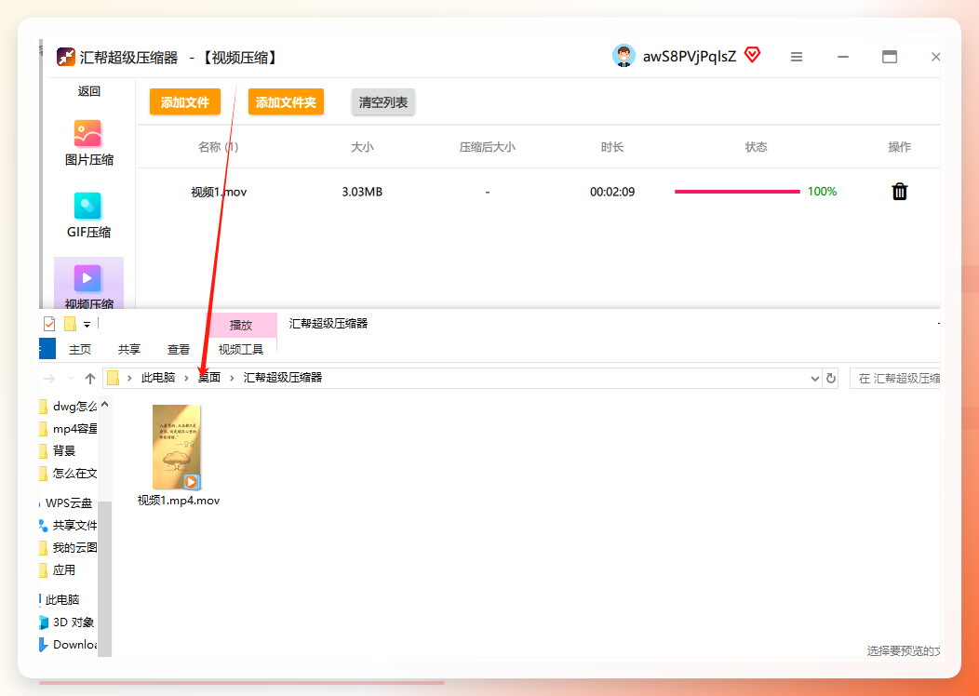Select the mp4容量 folder in the navigation pane
Viewport: 979px width, 696px height.
[68, 429]
